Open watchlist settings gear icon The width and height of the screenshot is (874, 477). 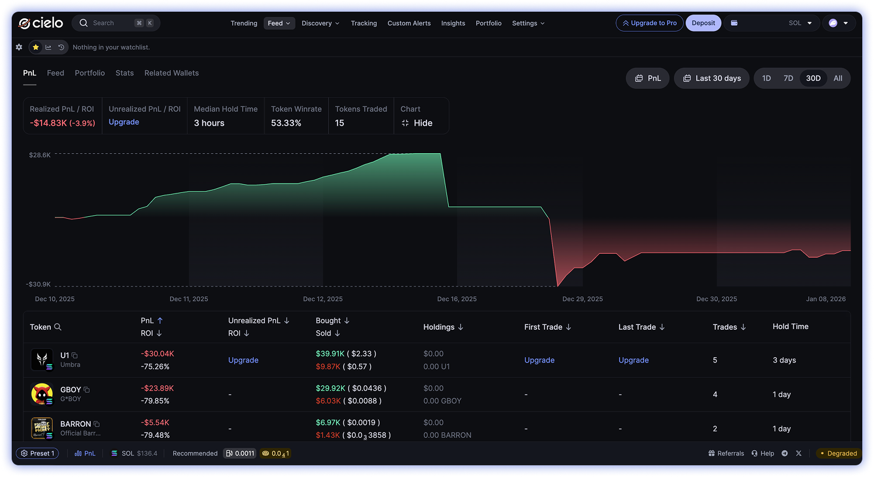[19, 47]
